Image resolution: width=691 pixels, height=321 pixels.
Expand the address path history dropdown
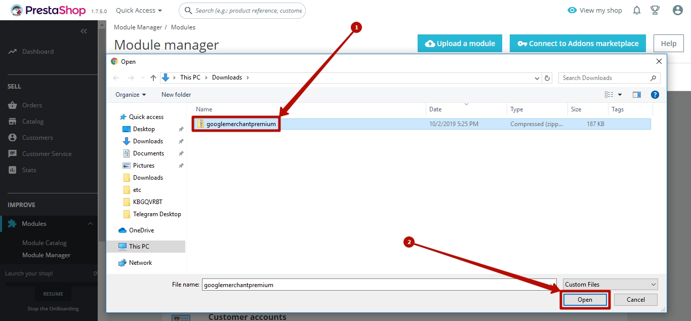[537, 78]
